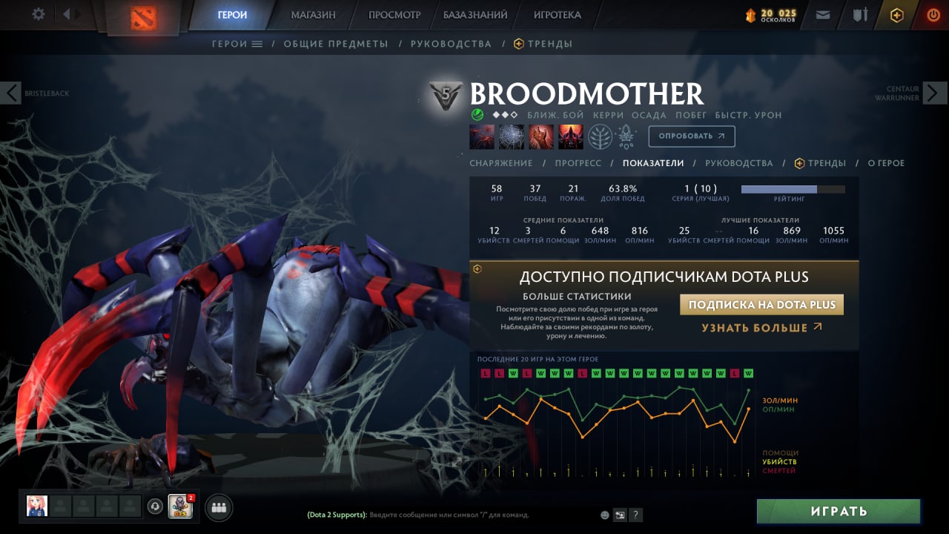Click the РЕЙТИНГ progress bar
This screenshot has width=949, height=534.
pyautogui.click(x=793, y=189)
